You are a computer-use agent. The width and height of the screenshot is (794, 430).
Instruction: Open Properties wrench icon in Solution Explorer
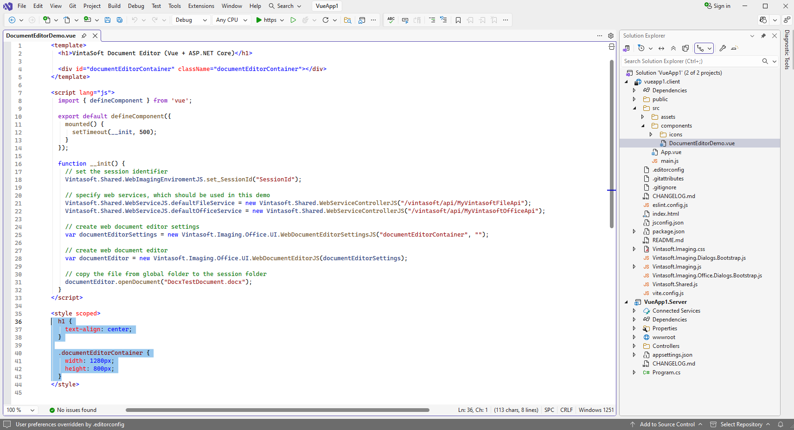[x=723, y=48]
